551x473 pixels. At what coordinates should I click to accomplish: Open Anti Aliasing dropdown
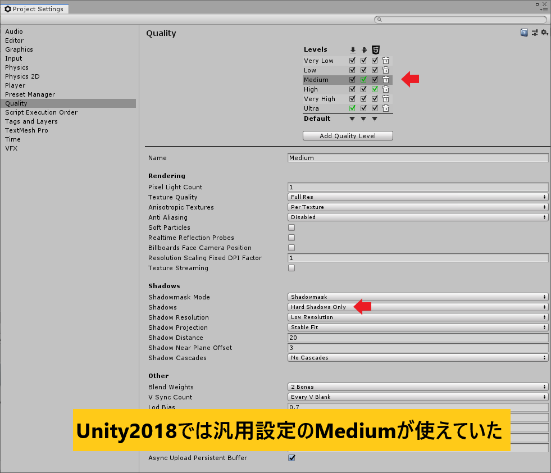pyautogui.click(x=418, y=217)
